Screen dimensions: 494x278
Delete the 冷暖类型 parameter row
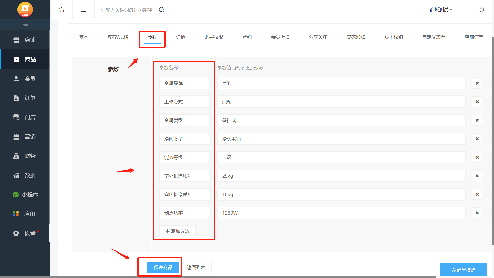(477, 139)
